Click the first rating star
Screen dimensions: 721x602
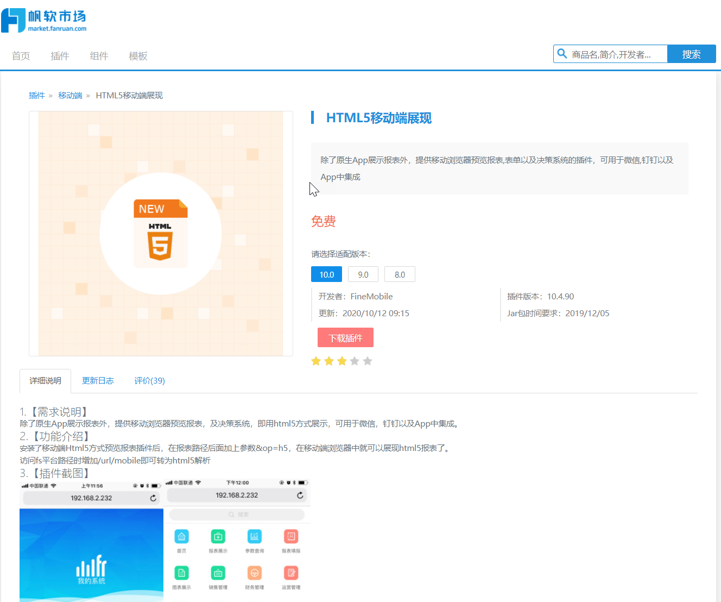(x=316, y=361)
